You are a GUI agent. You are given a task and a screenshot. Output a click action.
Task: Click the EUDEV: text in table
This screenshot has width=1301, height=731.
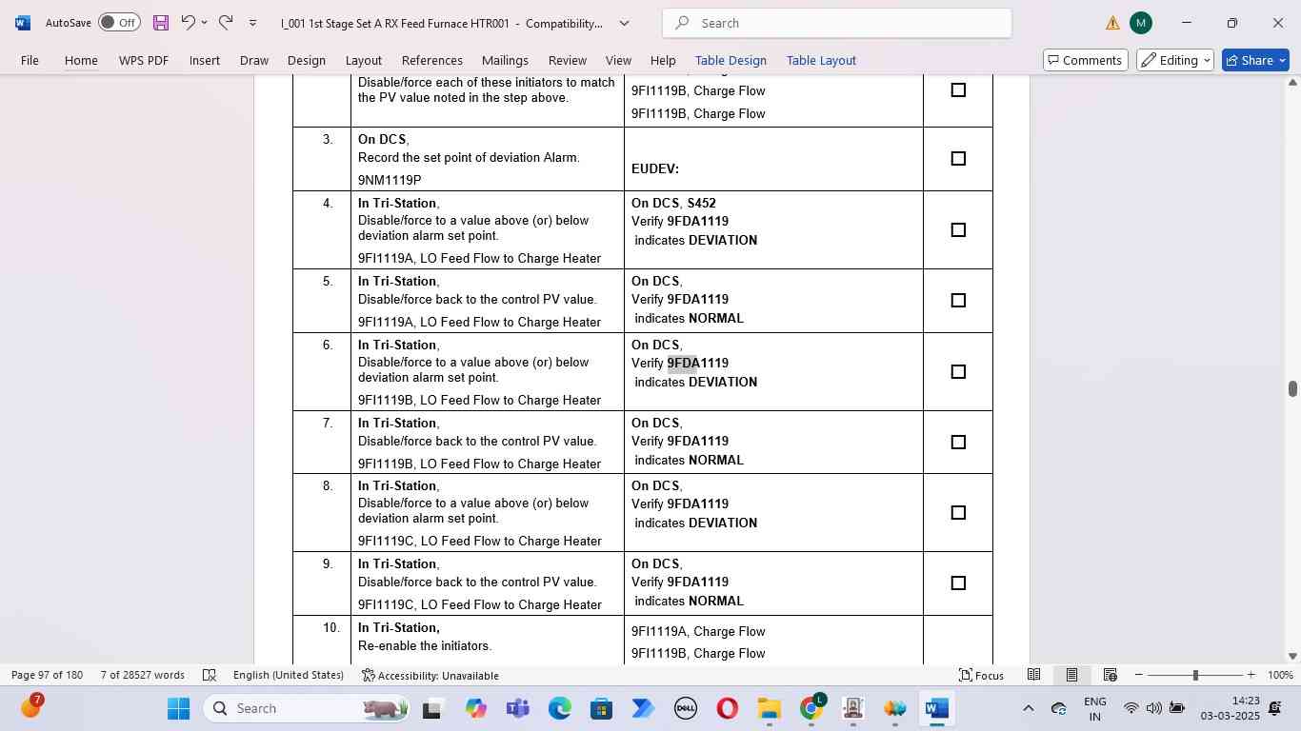click(655, 168)
